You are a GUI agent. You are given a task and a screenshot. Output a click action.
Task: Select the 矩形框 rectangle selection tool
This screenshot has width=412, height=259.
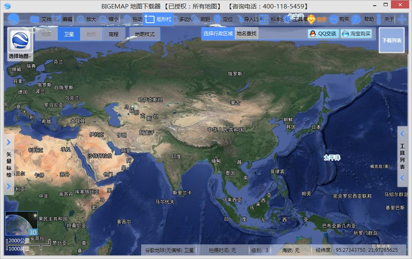pos(158,19)
